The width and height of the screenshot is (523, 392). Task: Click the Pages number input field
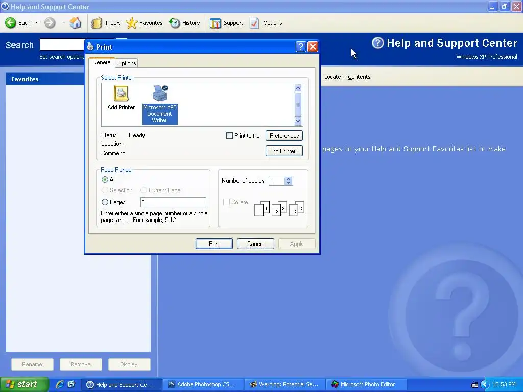[x=174, y=202]
